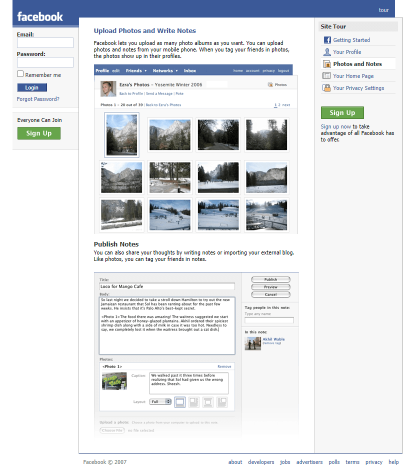Click remove tag under Akhil Wable

[x=272, y=343]
